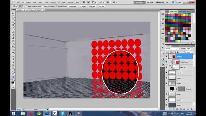Select the Pen tool
The width and height of the screenshot is (206, 116).
[x=13, y=56]
